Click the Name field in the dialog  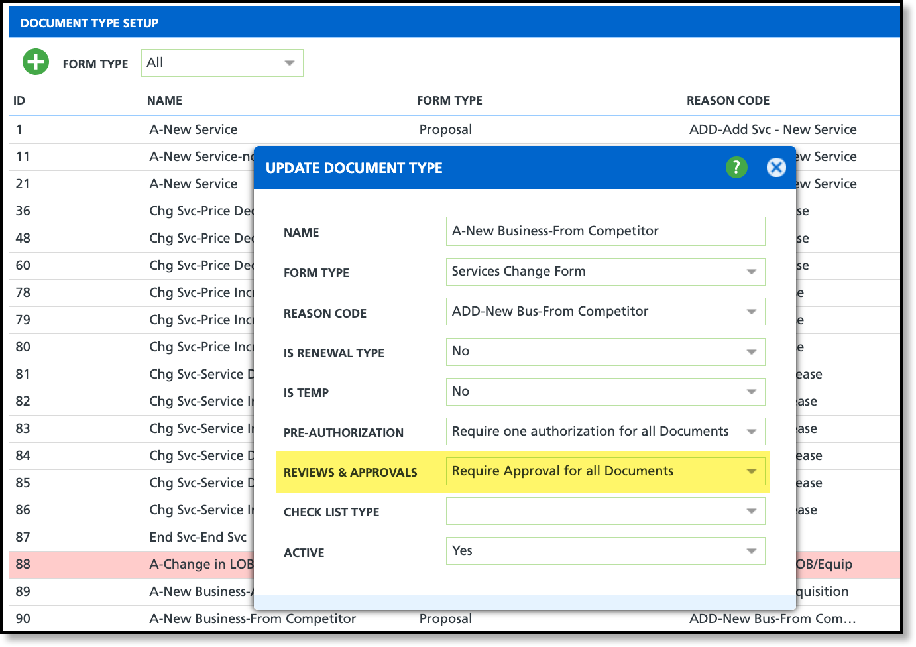pyautogui.click(x=605, y=231)
